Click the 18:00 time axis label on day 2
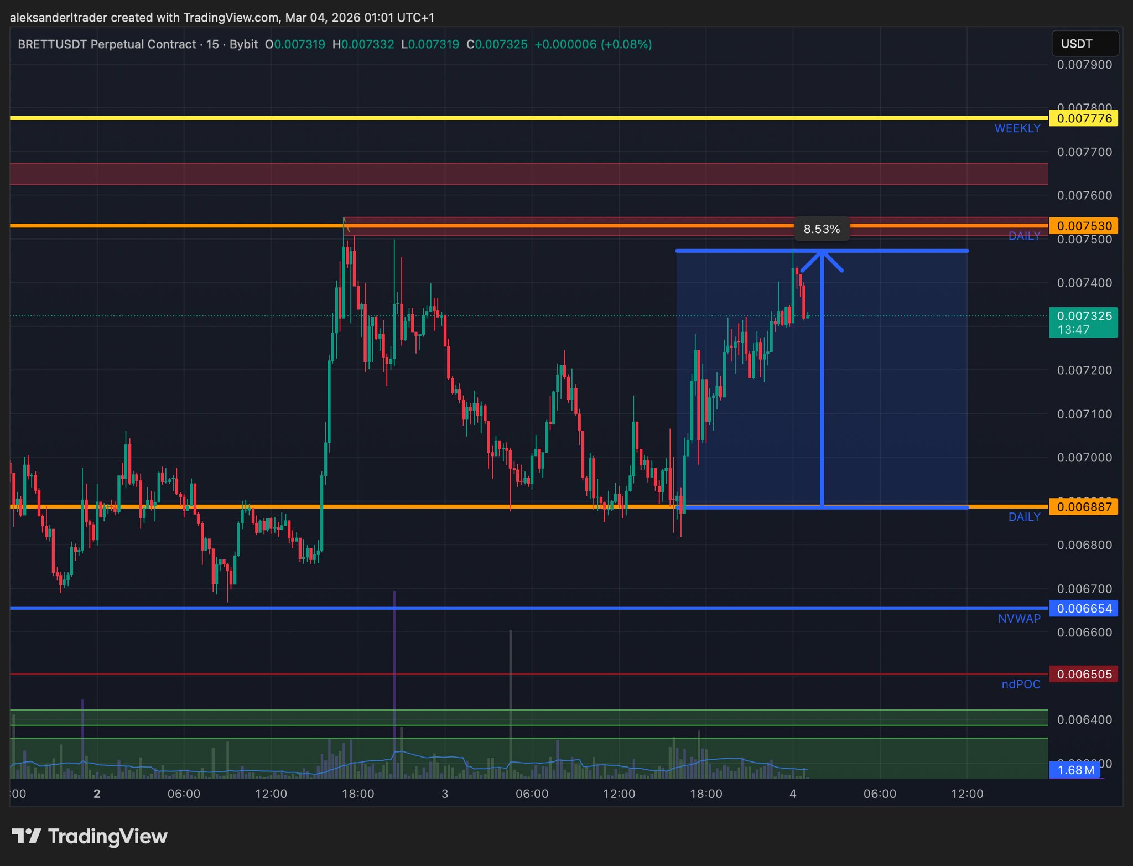The width and height of the screenshot is (1133, 866). (x=358, y=794)
